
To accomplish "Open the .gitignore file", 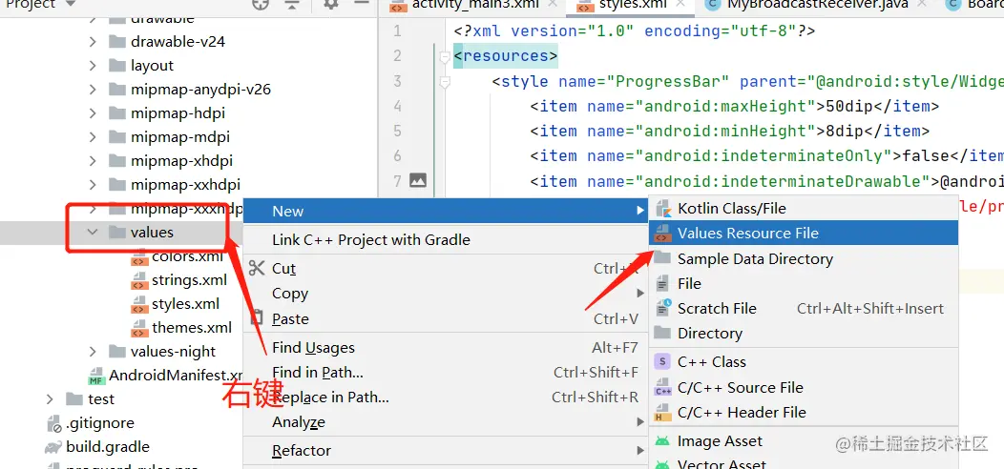I will tap(100, 423).
